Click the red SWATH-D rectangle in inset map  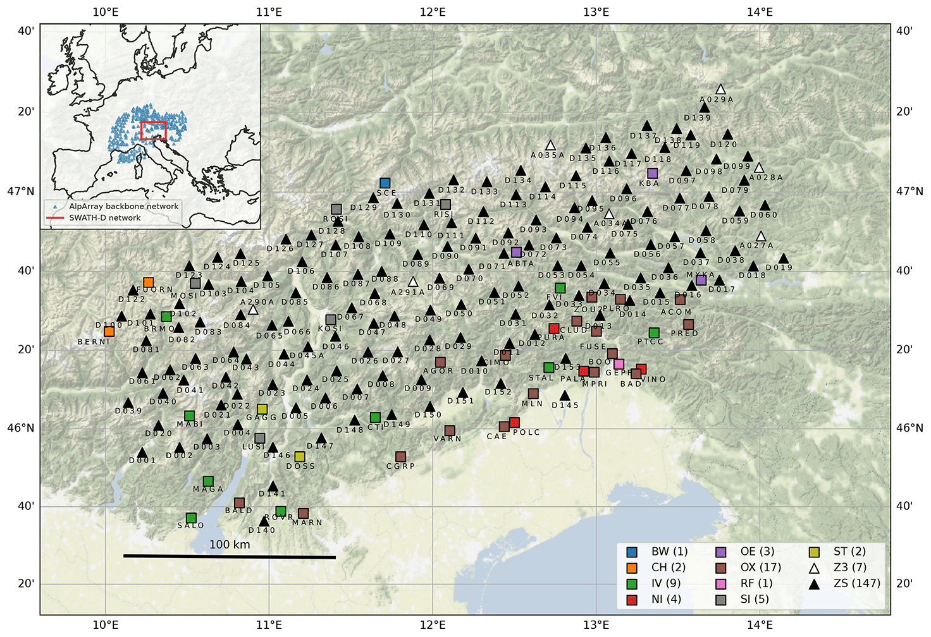(x=153, y=130)
